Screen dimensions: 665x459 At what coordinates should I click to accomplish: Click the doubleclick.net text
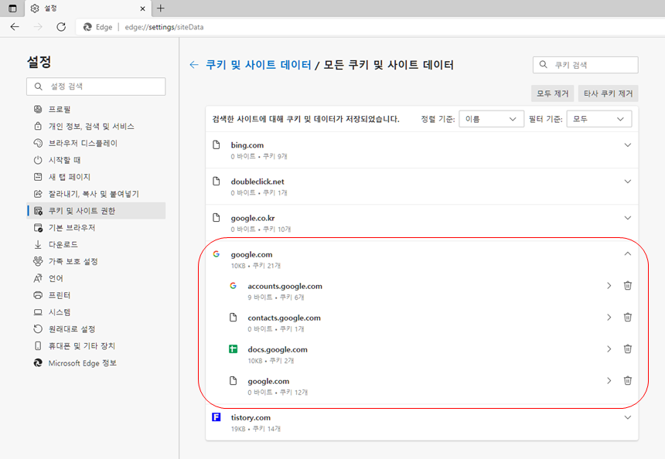pyautogui.click(x=257, y=182)
